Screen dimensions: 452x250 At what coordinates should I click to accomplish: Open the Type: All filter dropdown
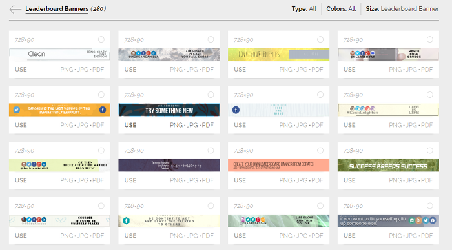point(304,9)
